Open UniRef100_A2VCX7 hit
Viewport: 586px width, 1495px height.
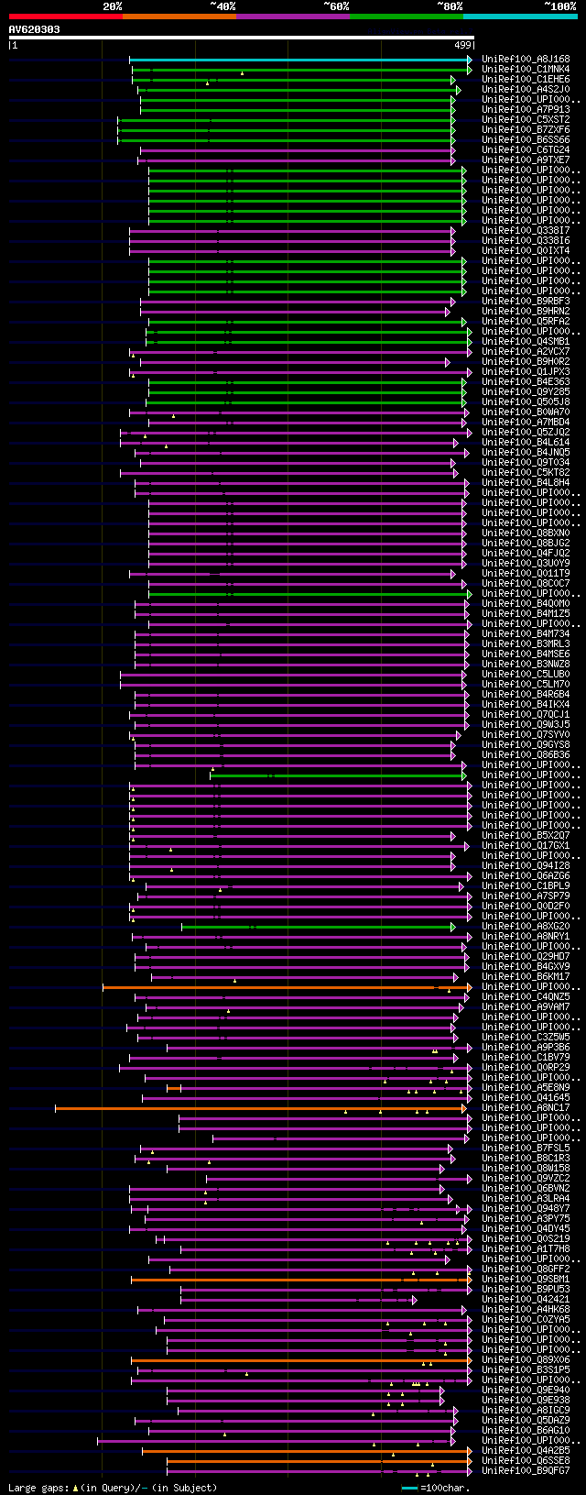[526, 351]
